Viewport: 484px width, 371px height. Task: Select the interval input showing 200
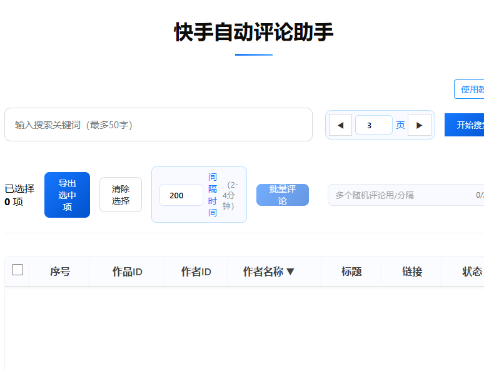pos(181,195)
